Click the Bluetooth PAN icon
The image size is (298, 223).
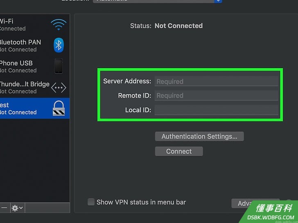pyautogui.click(x=59, y=45)
